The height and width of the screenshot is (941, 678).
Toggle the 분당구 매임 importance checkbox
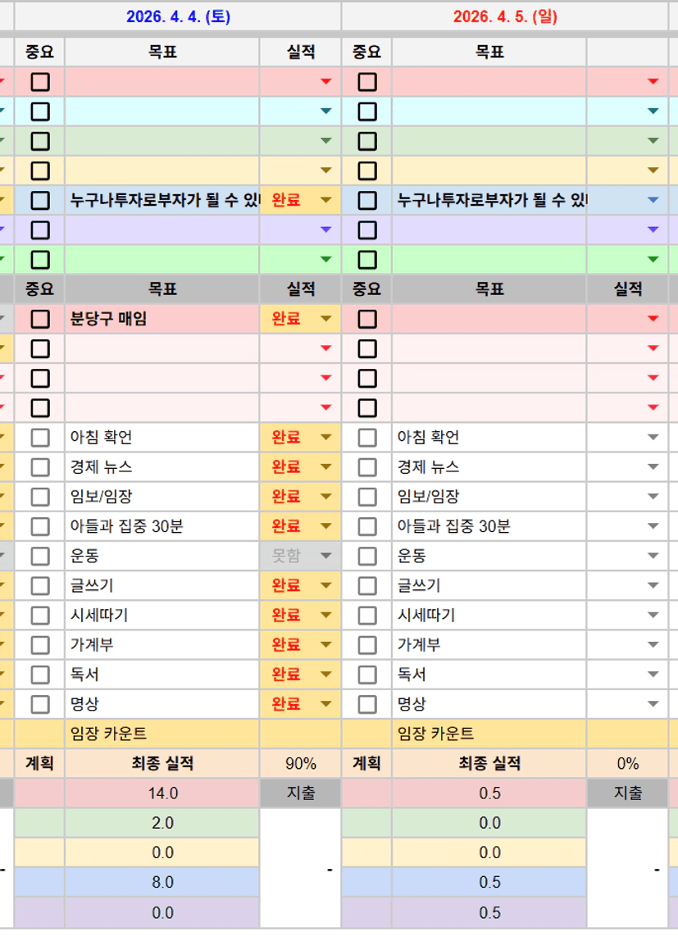[40, 319]
